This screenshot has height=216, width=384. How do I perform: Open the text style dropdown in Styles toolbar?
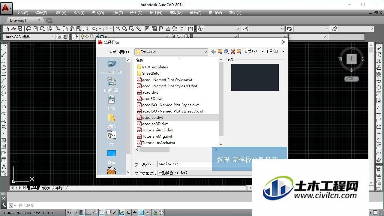pyautogui.click(x=222, y=29)
